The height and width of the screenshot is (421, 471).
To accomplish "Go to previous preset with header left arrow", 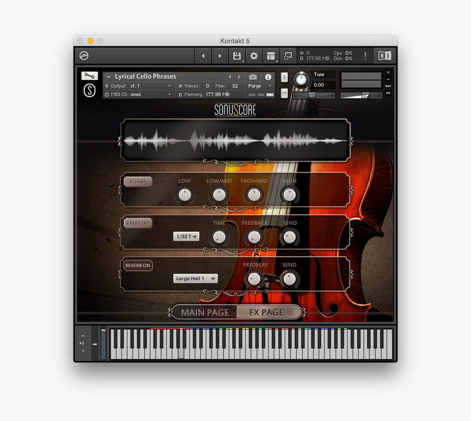I will [203, 56].
